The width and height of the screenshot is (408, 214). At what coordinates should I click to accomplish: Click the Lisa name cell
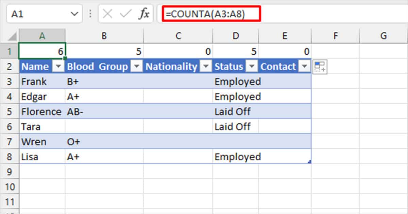coord(42,157)
